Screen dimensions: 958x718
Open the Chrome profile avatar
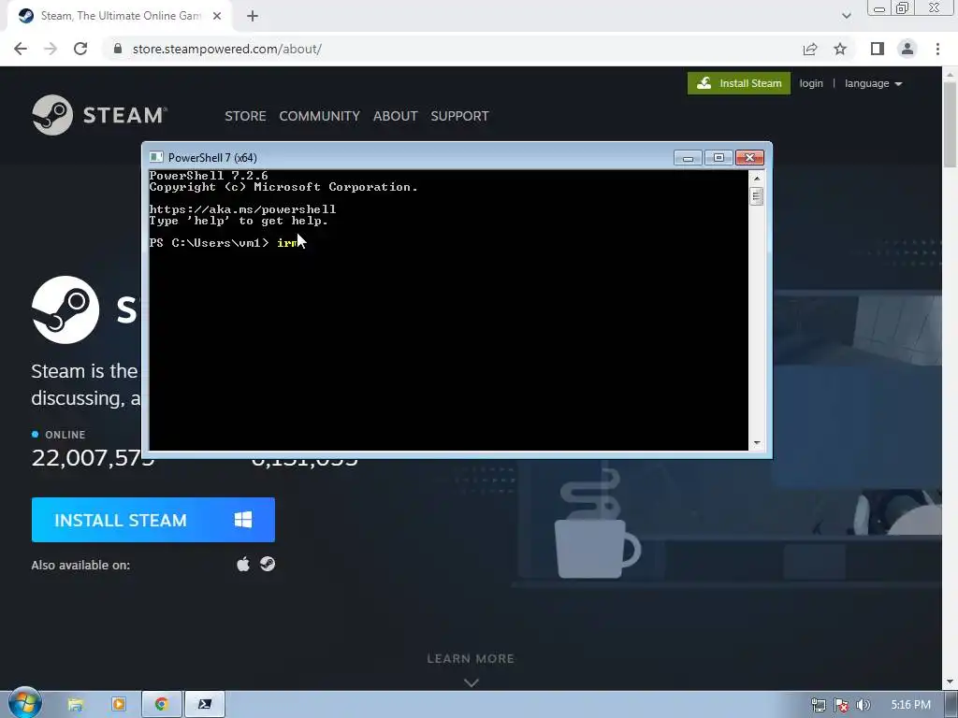pos(907,49)
